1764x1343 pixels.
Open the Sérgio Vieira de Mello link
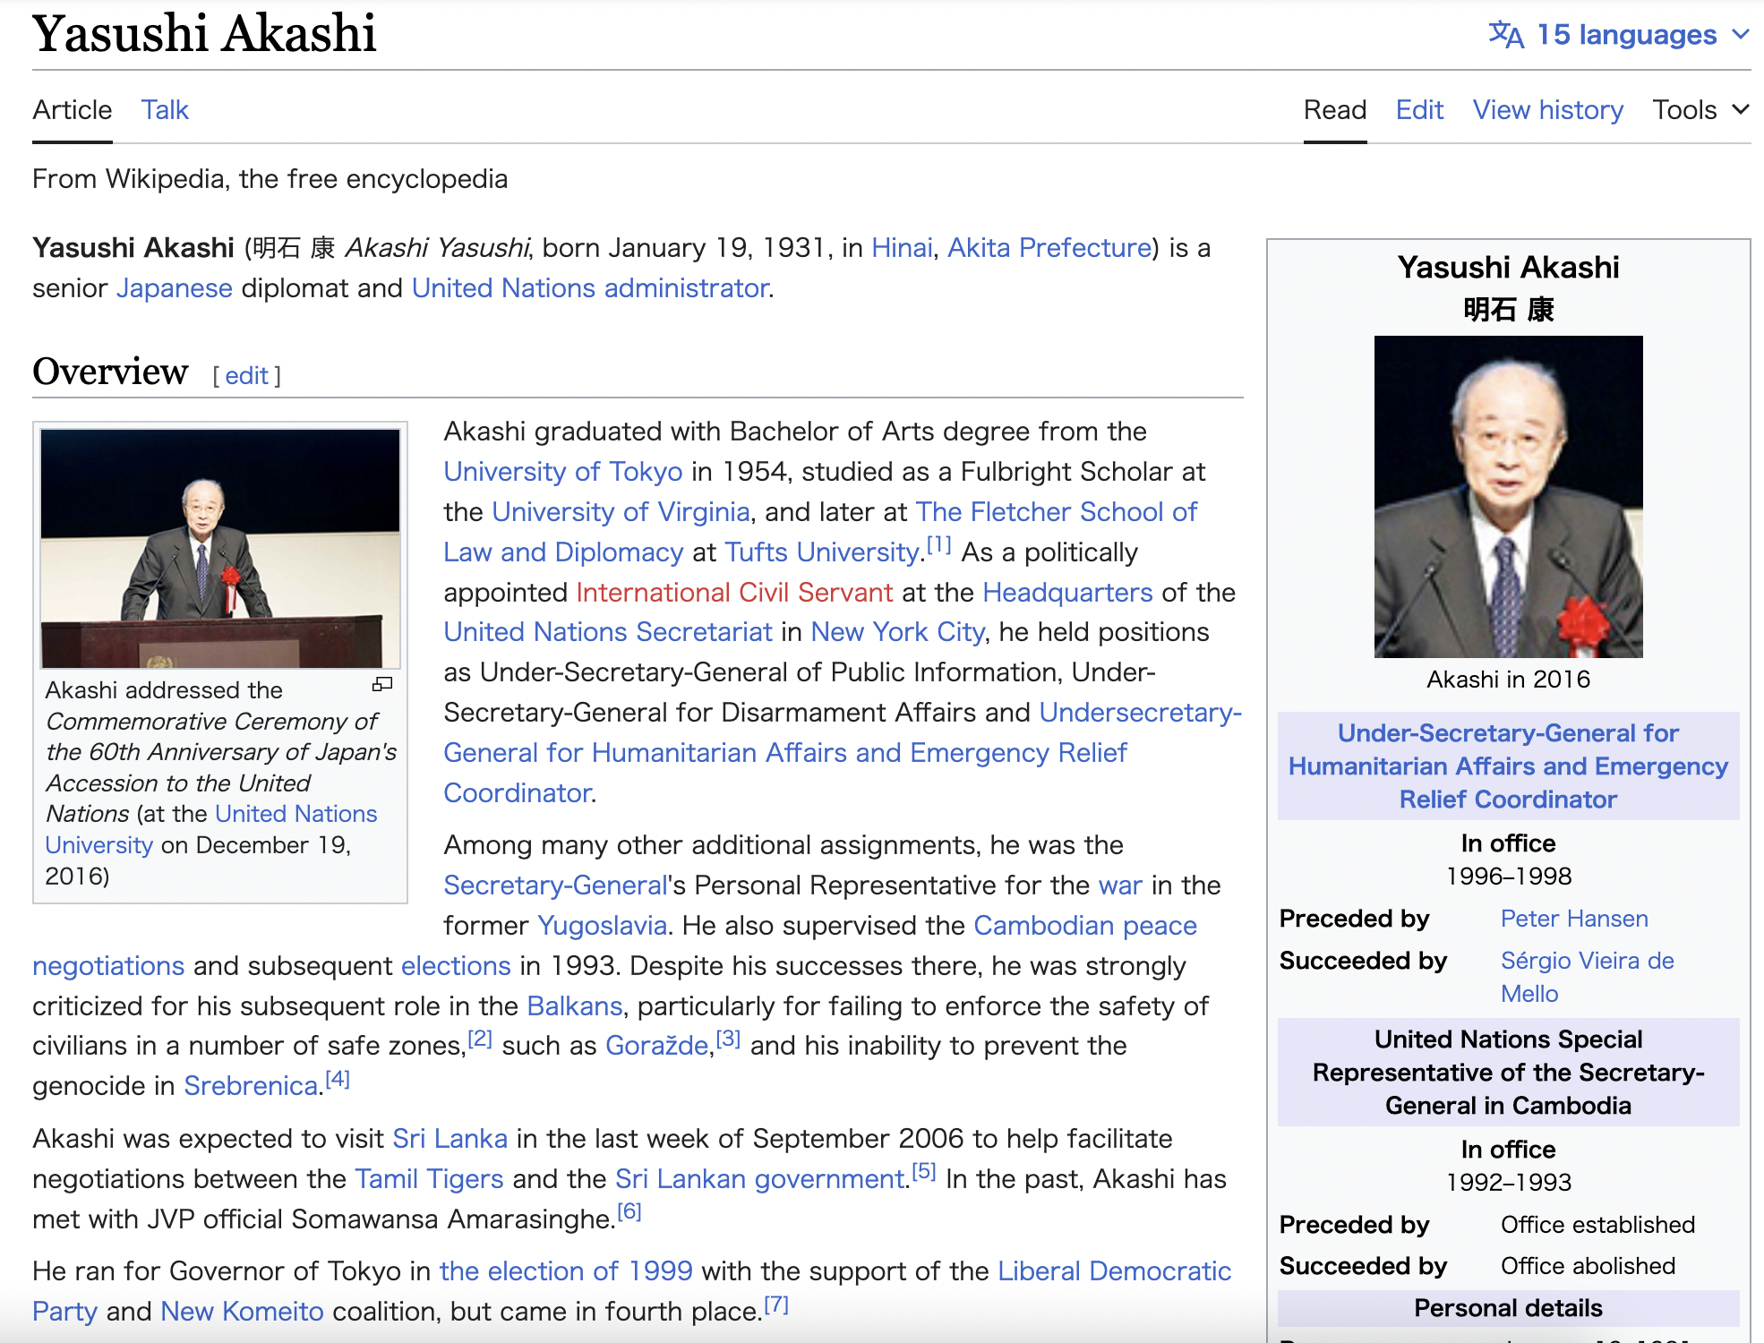(1587, 977)
